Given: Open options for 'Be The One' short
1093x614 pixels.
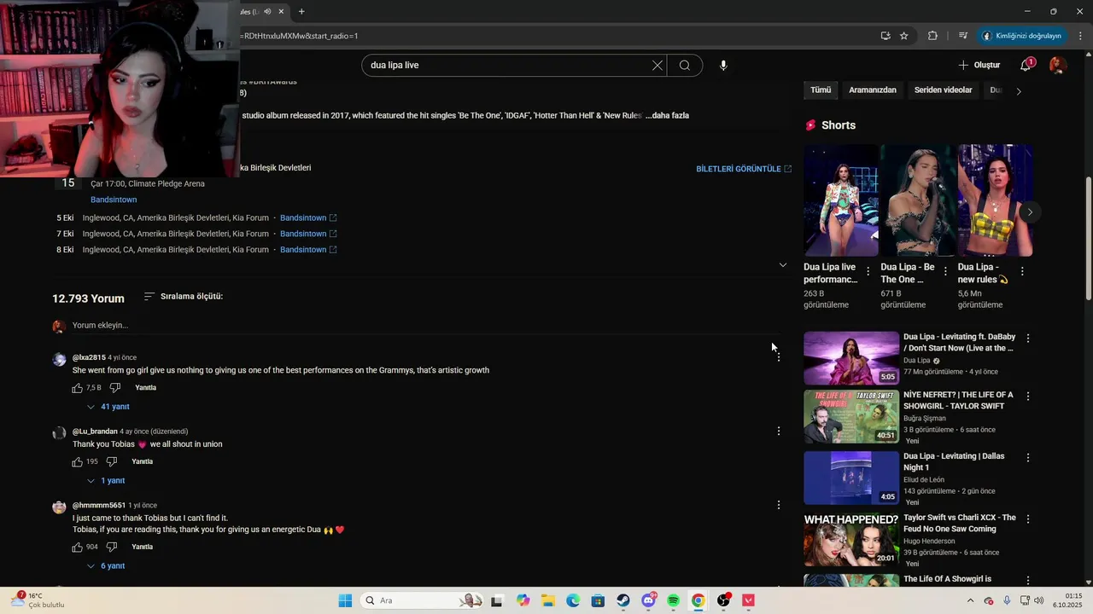Looking at the screenshot, I should point(945,271).
